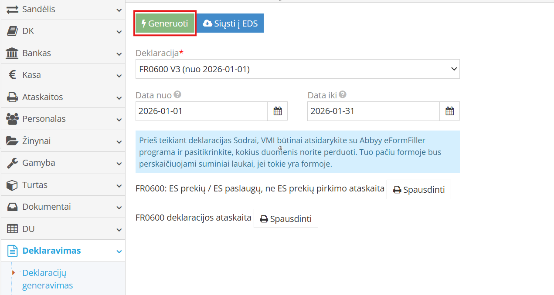Image resolution: width=554 pixels, height=295 pixels.
Task: Print the ES prekių pirkimo ataskaita
Action: coord(418,190)
